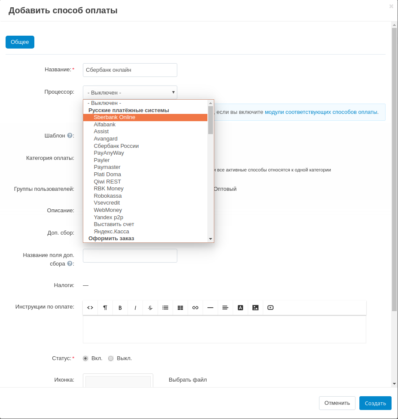This screenshot has height=419, width=398.
Task: Click the HTML source code editor icon
Action: tap(90, 308)
